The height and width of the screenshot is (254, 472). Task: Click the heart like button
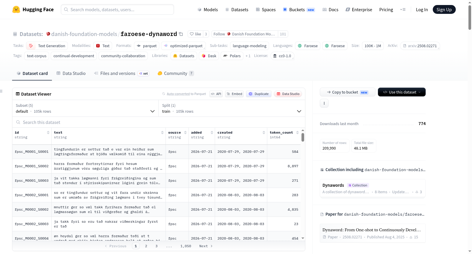(x=195, y=34)
